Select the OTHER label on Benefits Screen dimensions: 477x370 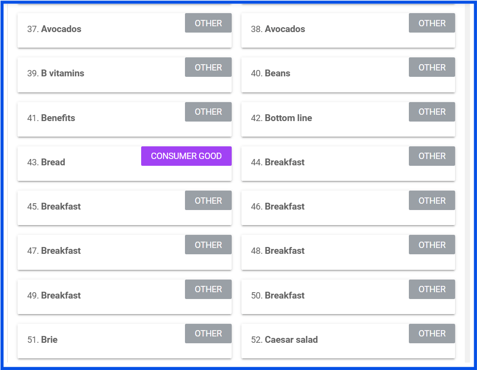208,111
